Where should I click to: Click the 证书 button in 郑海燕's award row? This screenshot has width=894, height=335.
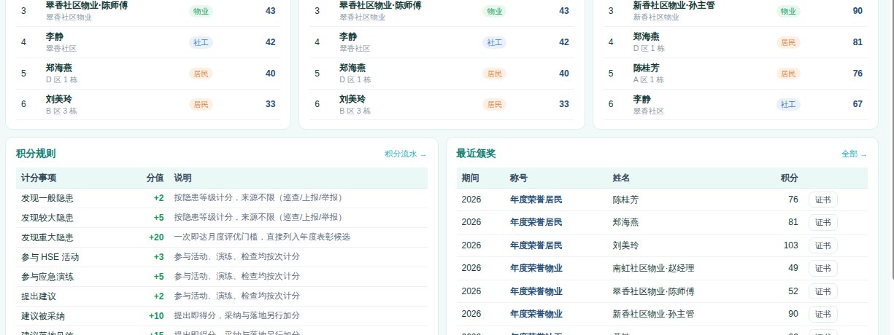[x=822, y=223]
